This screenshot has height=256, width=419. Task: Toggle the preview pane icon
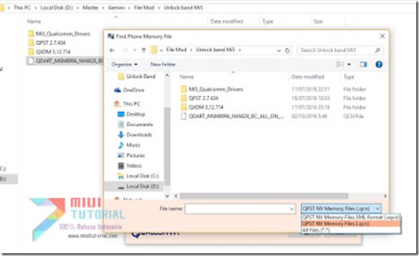click(x=363, y=64)
